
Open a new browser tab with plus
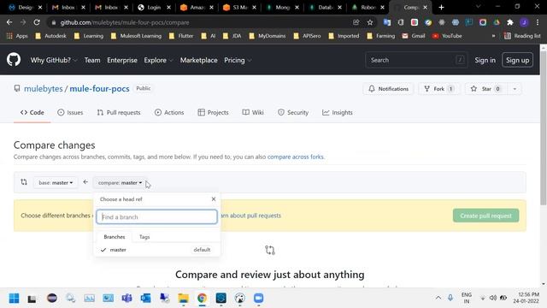[x=441, y=7]
